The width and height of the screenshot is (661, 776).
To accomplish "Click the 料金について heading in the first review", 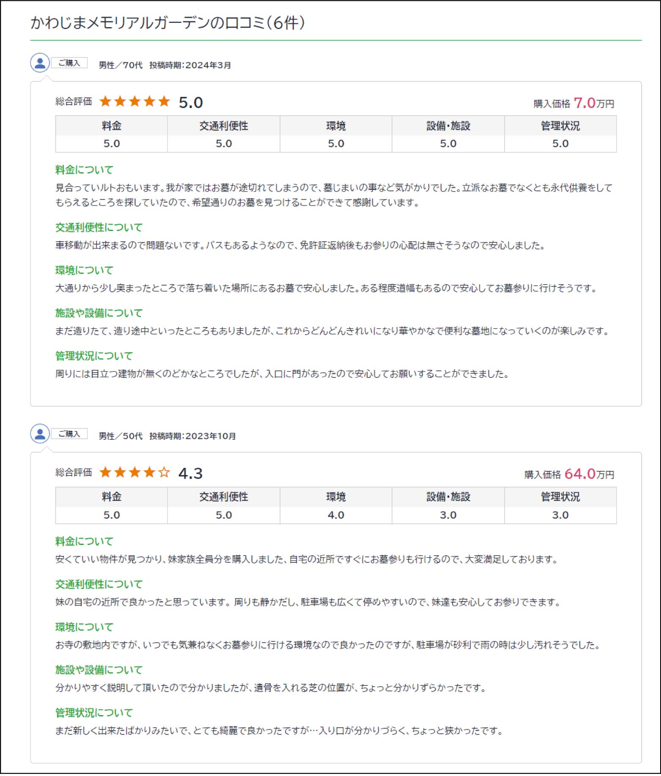I will (84, 170).
